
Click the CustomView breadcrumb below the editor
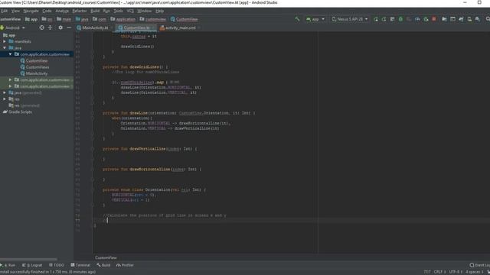[106, 257]
